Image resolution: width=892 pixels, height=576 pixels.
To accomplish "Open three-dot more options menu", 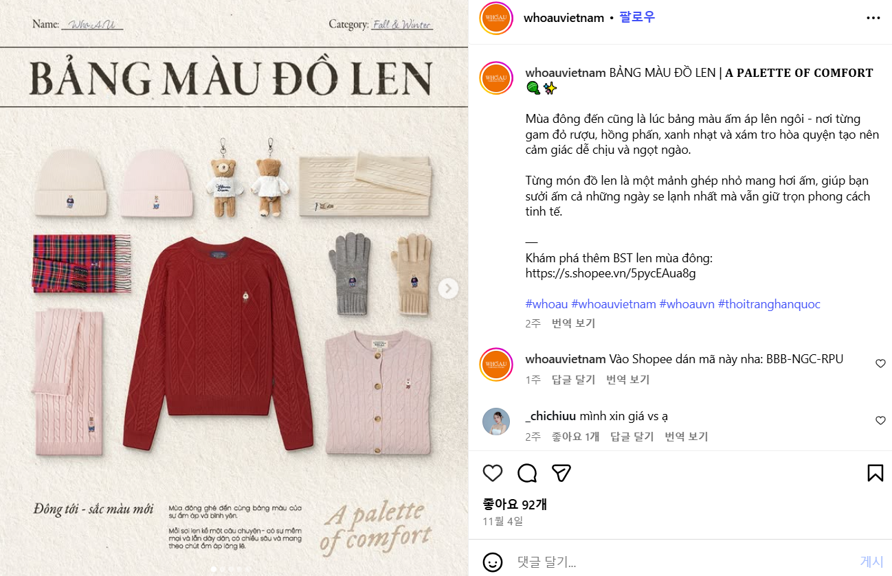I will (x=873, y=18).
